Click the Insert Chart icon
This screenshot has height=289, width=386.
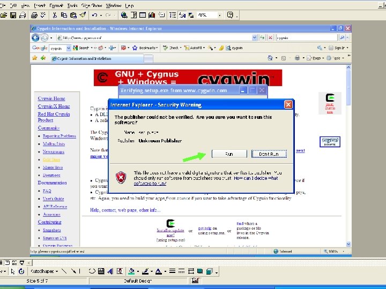[152, 15]
